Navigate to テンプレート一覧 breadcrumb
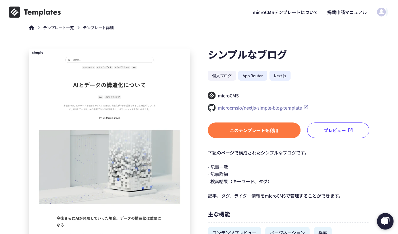 (x=59, y=28)
